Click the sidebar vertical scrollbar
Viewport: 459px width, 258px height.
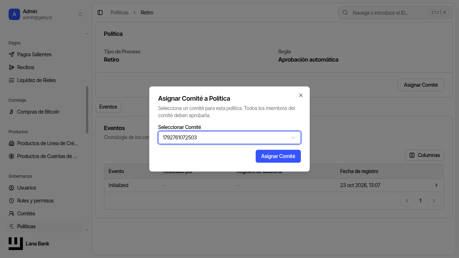tap(87, 110)
